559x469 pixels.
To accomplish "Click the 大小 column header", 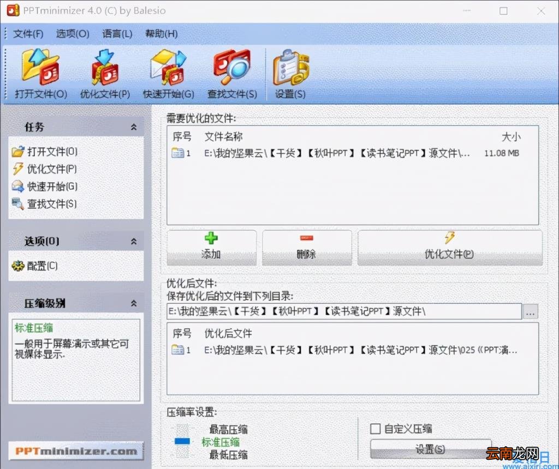I will click(x=511, y=137).
